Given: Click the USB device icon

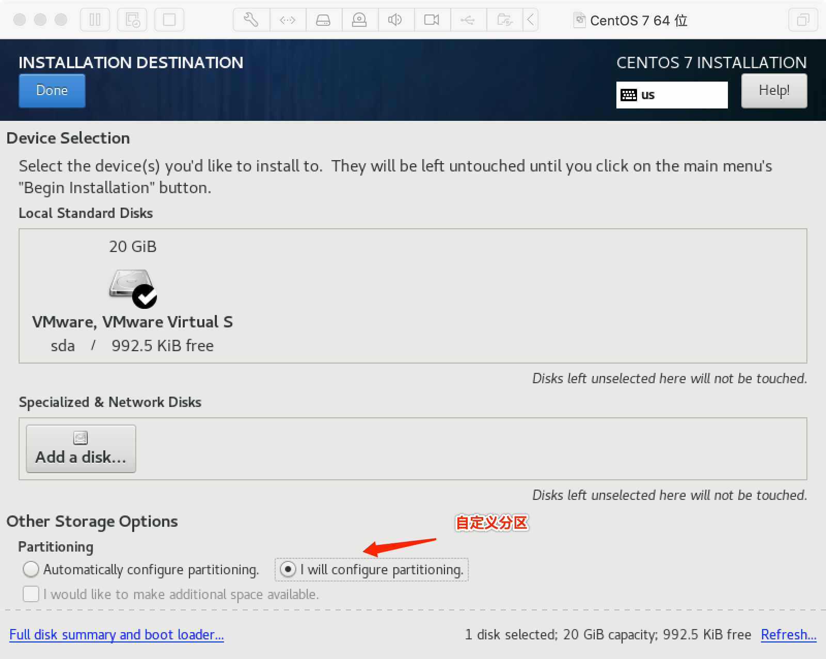Looking at the screenshot, I should click(468, 20).
